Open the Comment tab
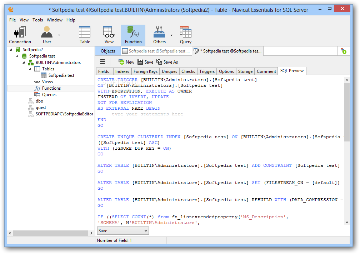This screenshot has width=360, height=254. (x=266, y=71)
